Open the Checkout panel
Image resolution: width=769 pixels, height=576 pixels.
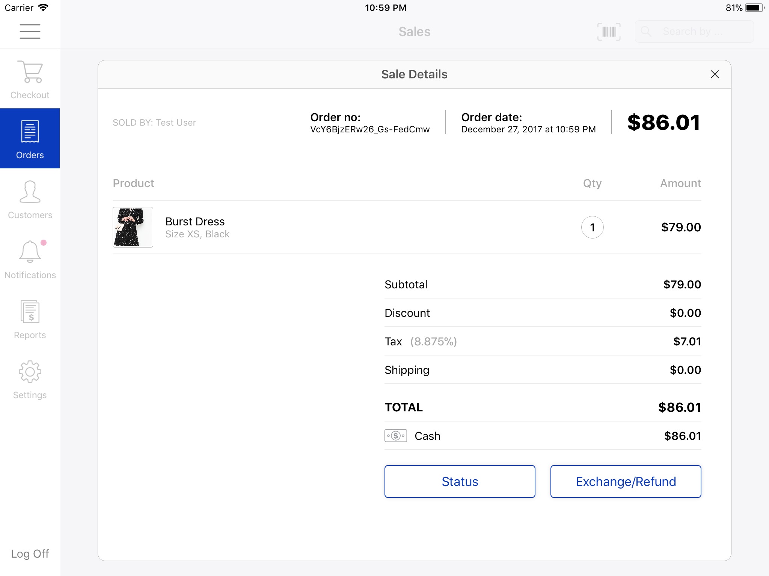[30, 79]
